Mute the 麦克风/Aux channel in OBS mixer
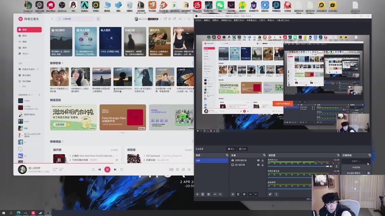Image resolution: width=385 pixels, height=216 pixels. click(331, 166)
